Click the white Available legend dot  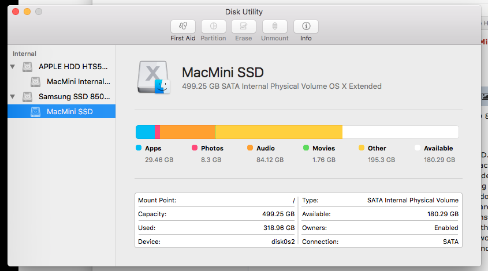tap(418, 148)
